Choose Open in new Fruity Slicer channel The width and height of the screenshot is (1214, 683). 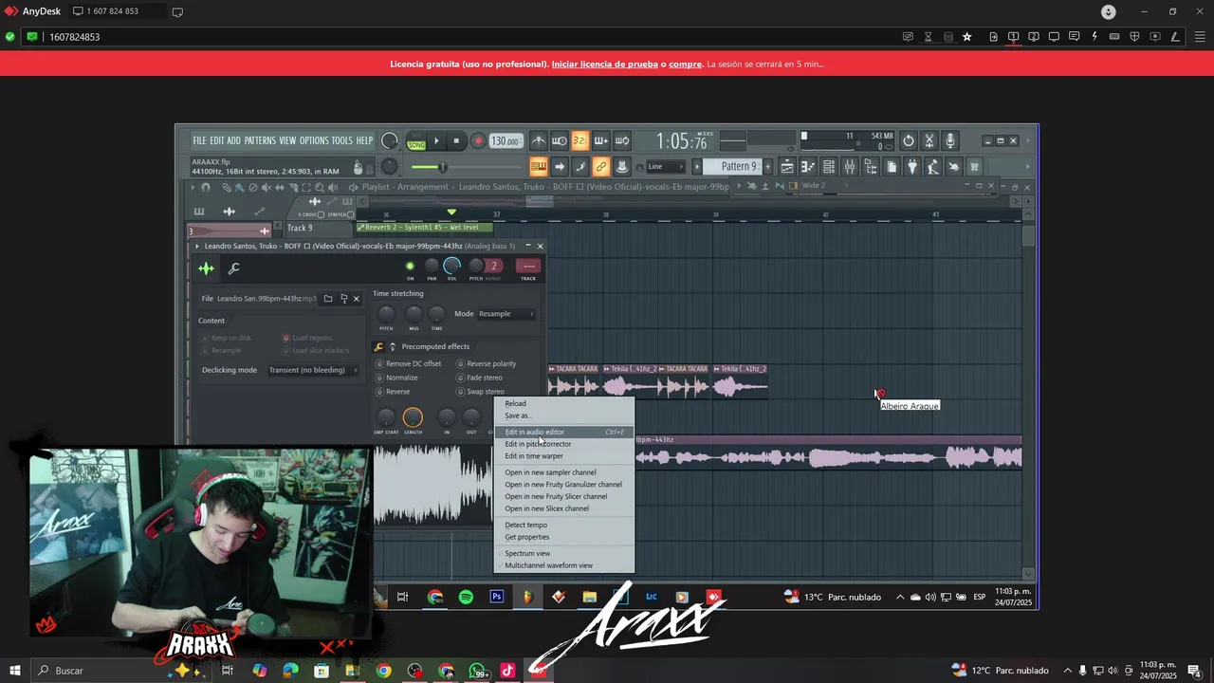click(x=564, y=496)
